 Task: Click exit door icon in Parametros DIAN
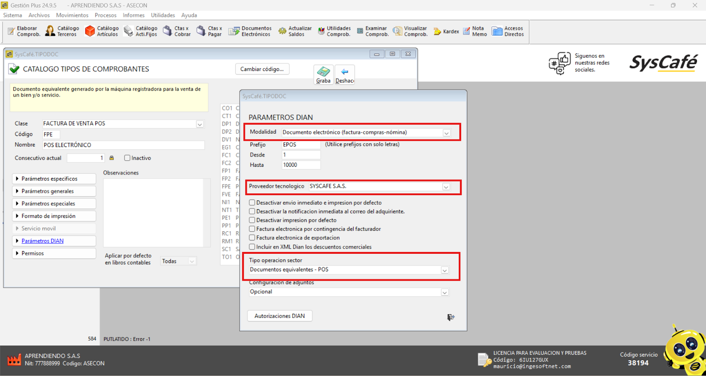(x=451, y=317)
